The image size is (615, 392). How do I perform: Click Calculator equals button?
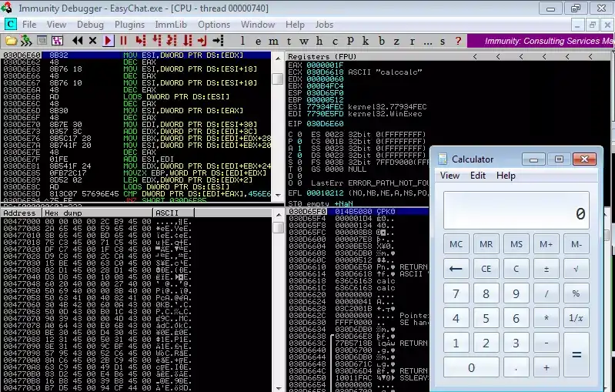pyautogui.click(x=577, y=355)
